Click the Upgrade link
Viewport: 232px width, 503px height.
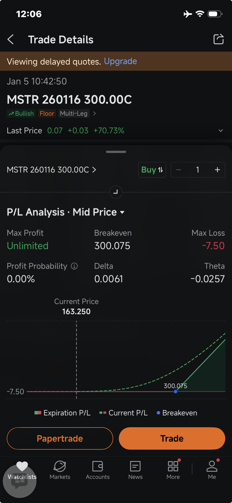pyautogui.click(x=120, y=61)
